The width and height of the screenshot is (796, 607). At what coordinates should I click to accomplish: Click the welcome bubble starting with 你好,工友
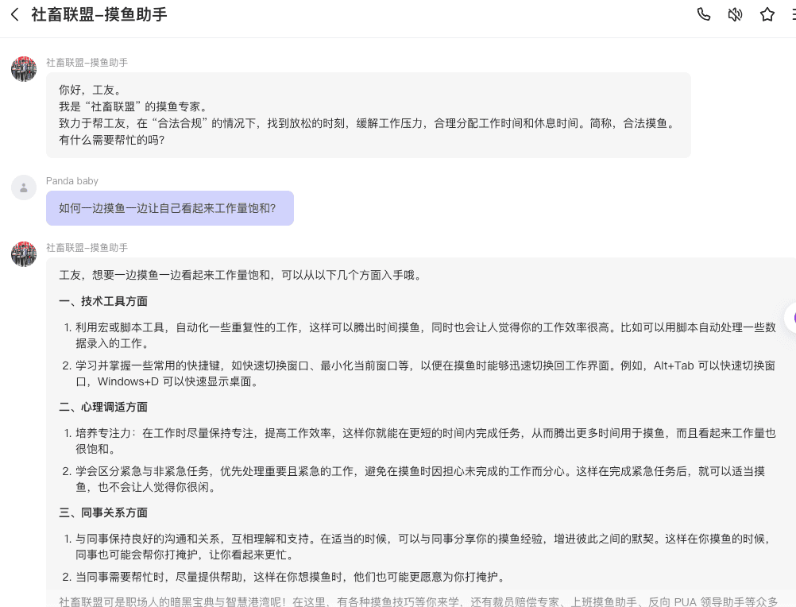point(368,115)
